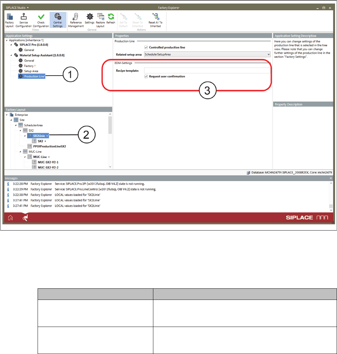The height and width of the screenshot is (354, 337).
Task: Click Restore Layout
Action: click(x=100, y=20)
